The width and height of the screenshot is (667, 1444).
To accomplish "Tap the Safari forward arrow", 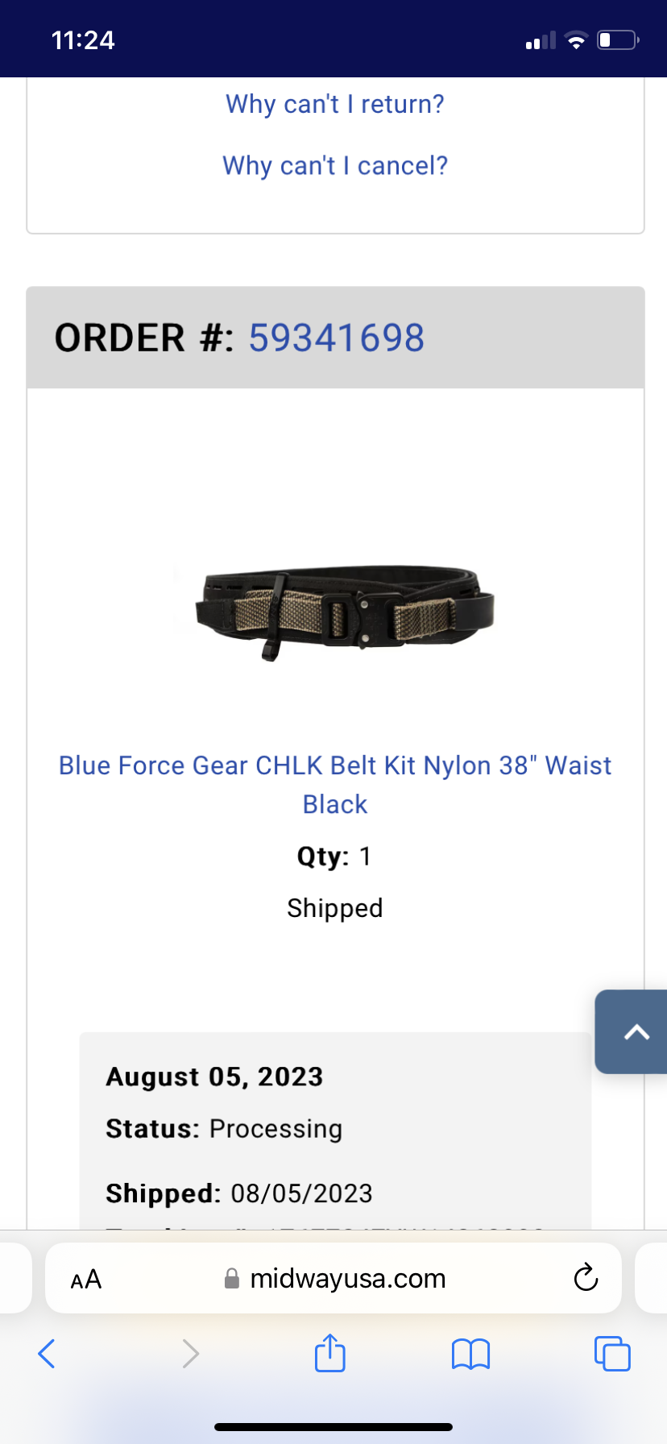I will [190, 1354].
